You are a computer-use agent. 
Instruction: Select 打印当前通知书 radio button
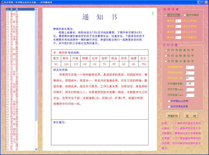point(165,50)
